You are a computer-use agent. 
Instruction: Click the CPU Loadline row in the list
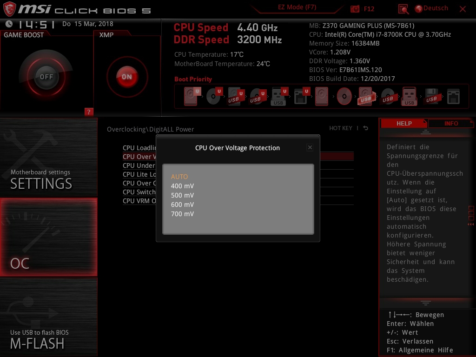(139, 148)
